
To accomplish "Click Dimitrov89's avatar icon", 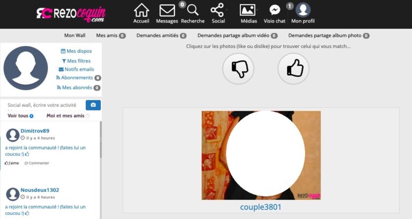I will 13,135.
